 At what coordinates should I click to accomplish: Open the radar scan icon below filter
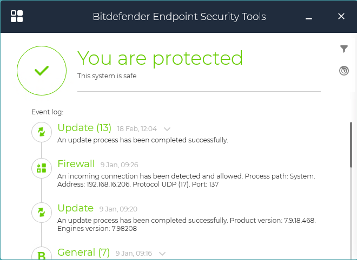pos(344,71)
